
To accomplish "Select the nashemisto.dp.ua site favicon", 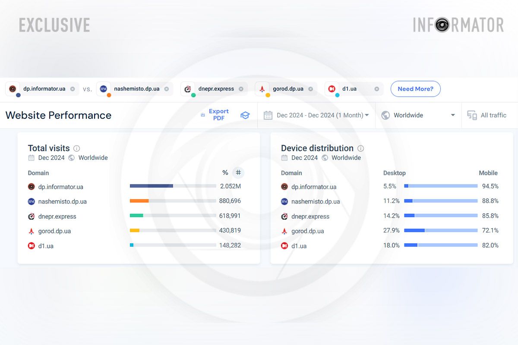I will pos(104,88).
